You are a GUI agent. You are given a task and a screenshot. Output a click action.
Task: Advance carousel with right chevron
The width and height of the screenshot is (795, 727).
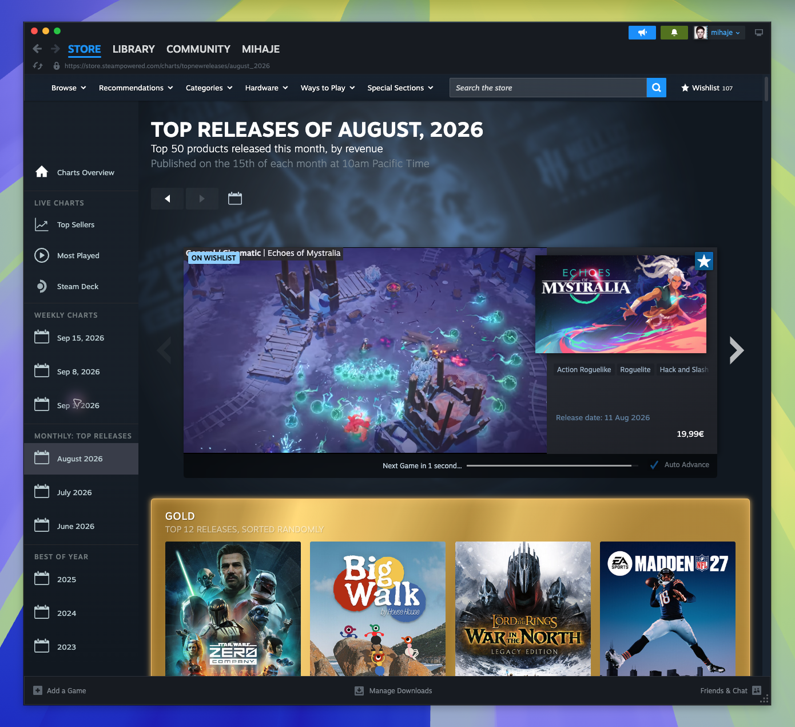(x=737, y=350)
